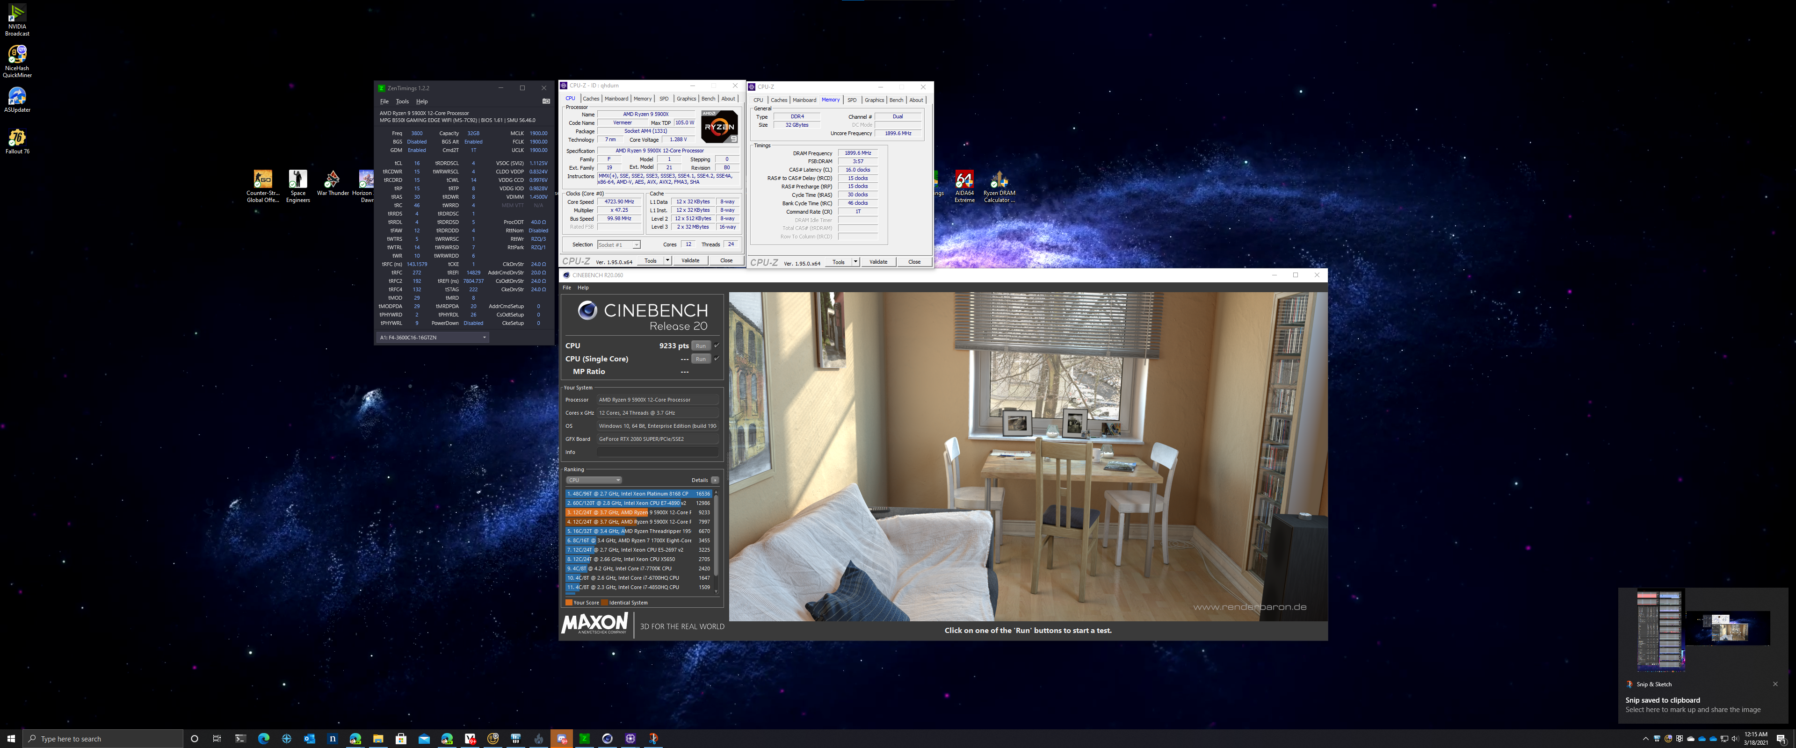Click Validate in left CPU-Z window
This screenshot has height=748, width=1796.
690,261
